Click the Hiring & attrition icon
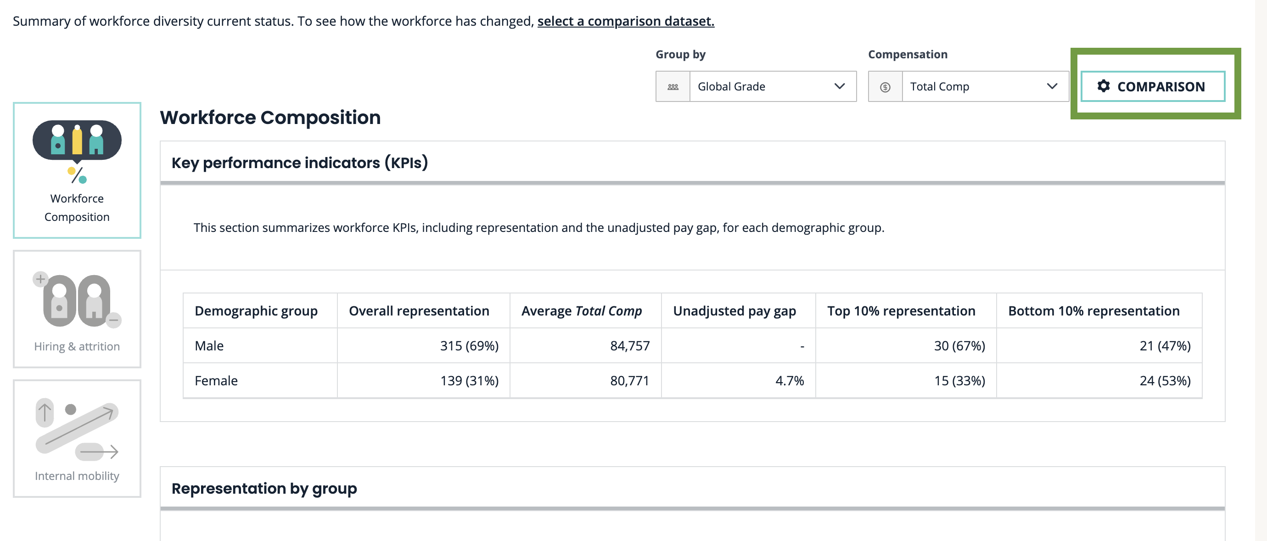This screenshot has width=1267, height=541. [77, 300]
